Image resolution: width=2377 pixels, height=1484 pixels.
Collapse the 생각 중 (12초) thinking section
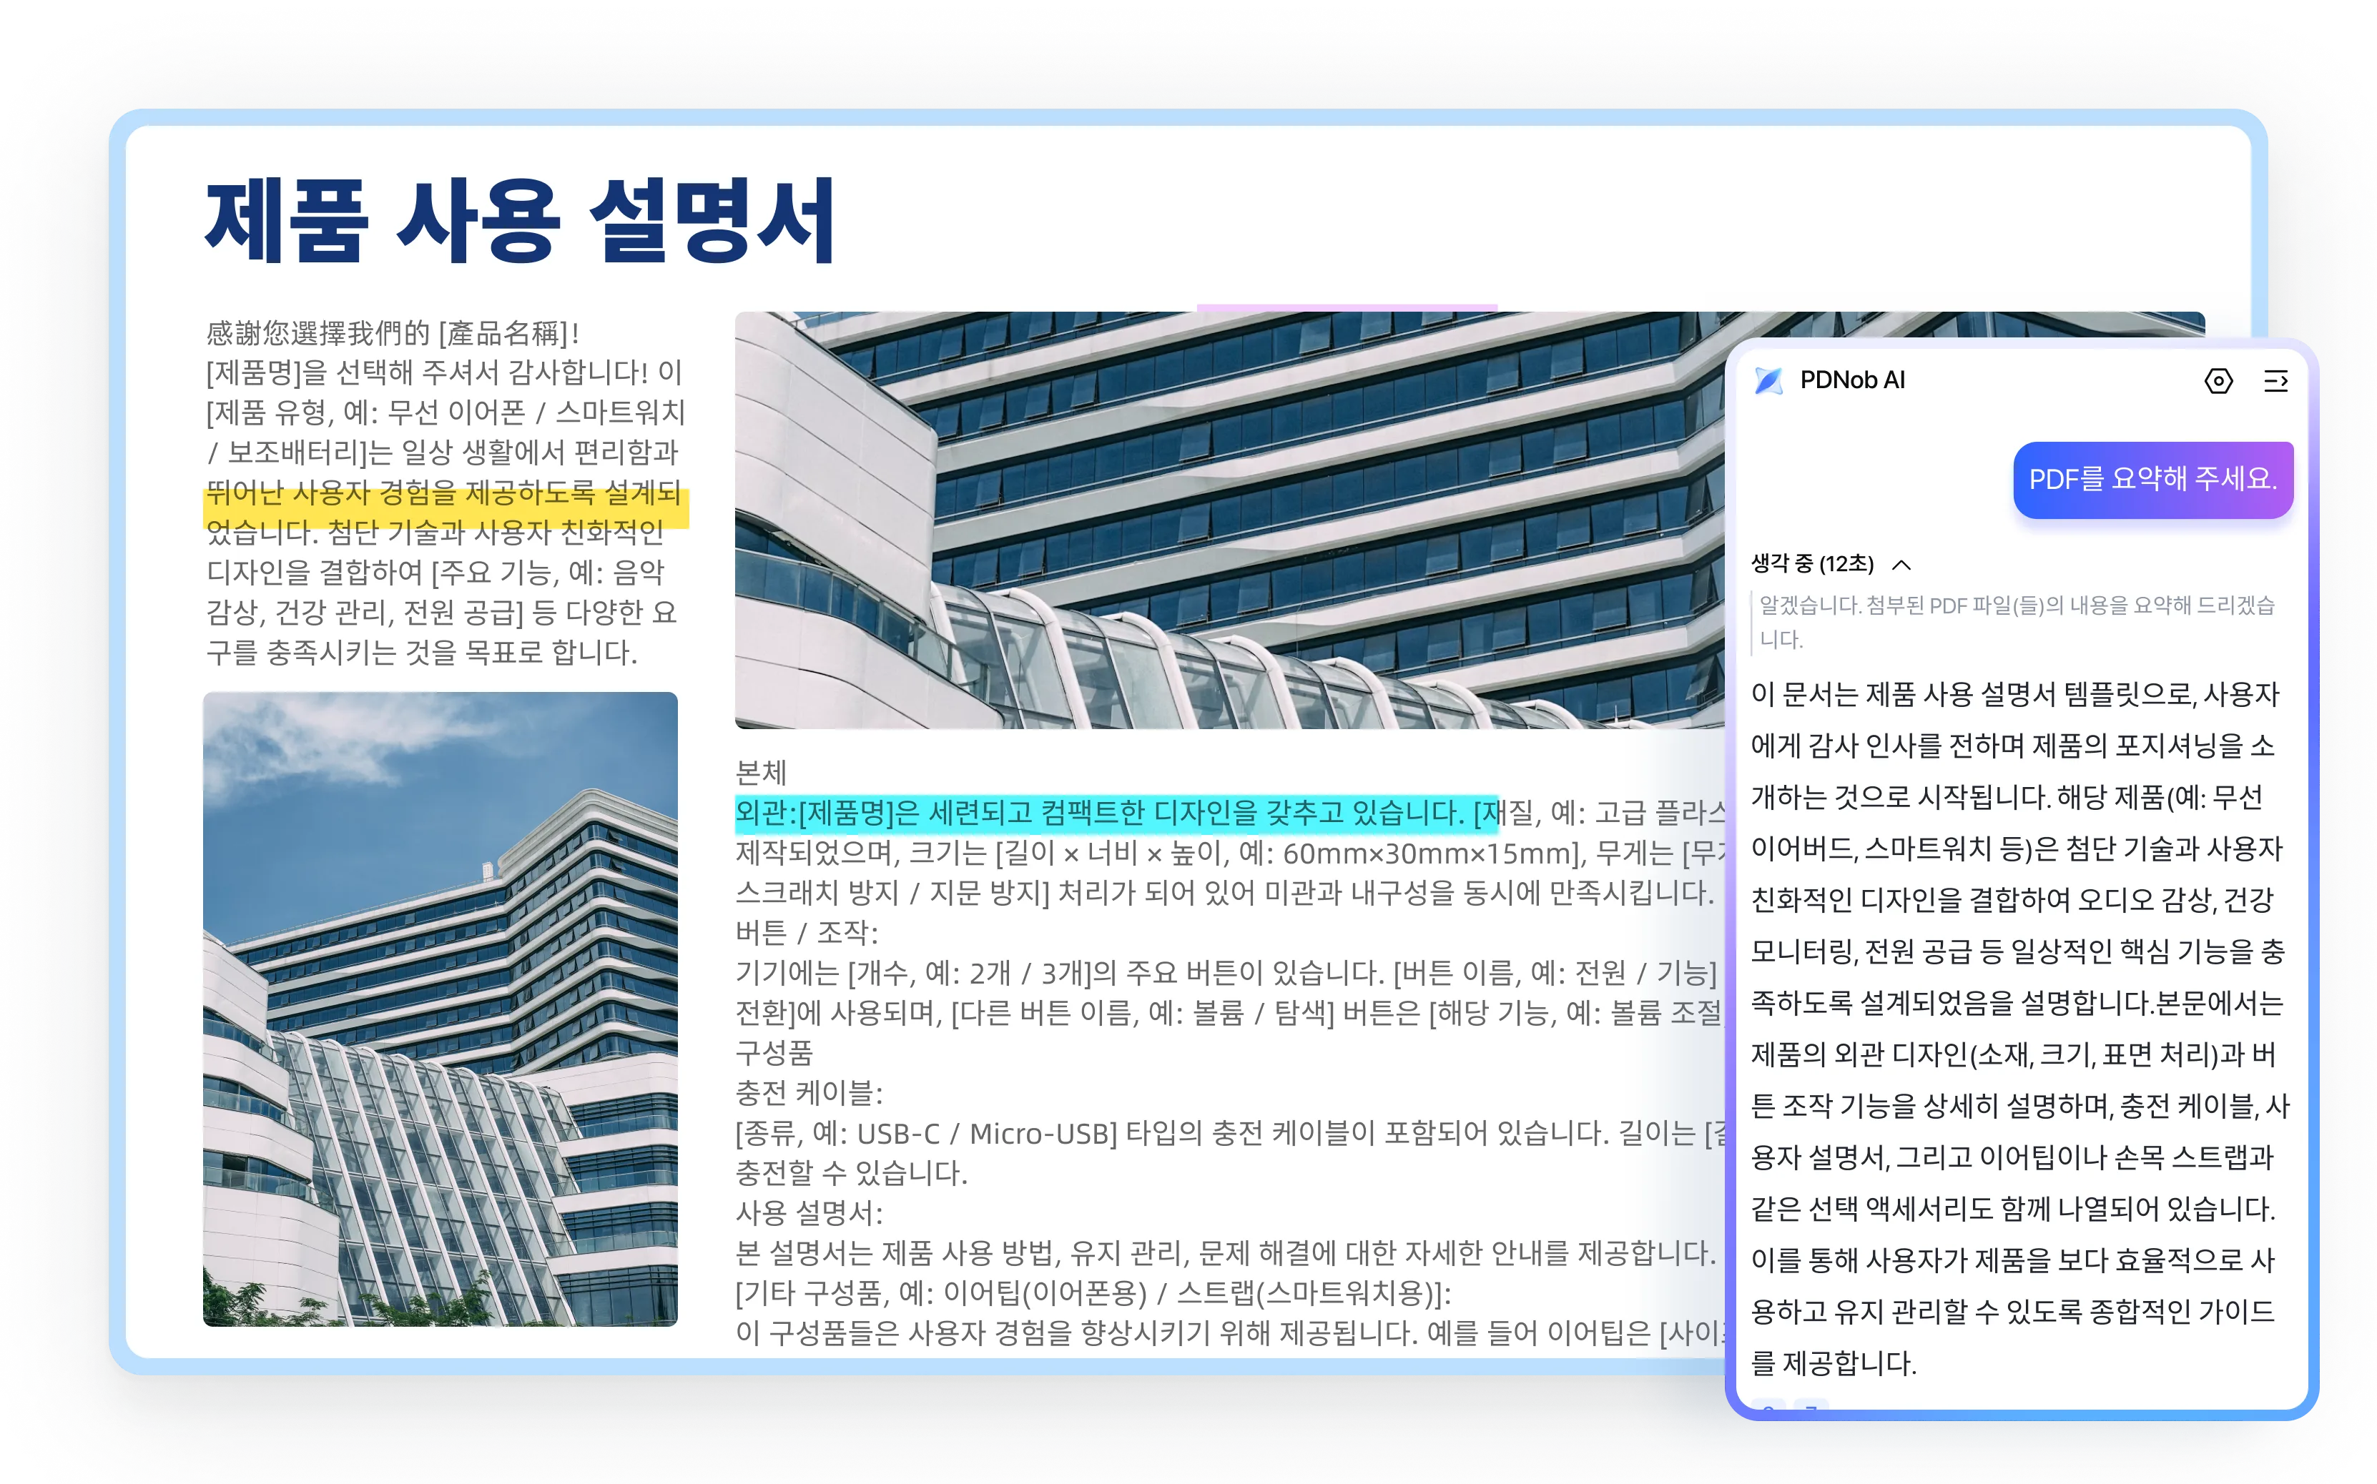(1903, 565)
